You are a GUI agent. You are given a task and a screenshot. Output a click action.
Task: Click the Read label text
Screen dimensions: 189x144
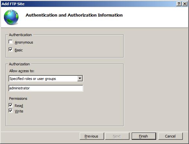pyautogui.click(x=19, y=106)
